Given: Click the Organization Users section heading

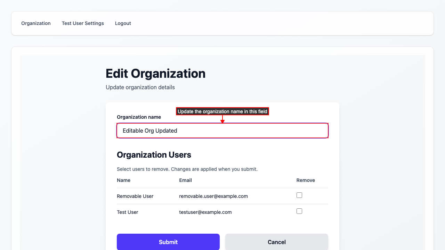Looking at the screenshot, I should [154, 155].
